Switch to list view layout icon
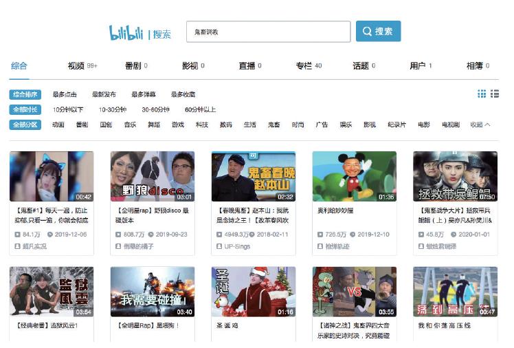The image size is (514, 348). [495, 94]
